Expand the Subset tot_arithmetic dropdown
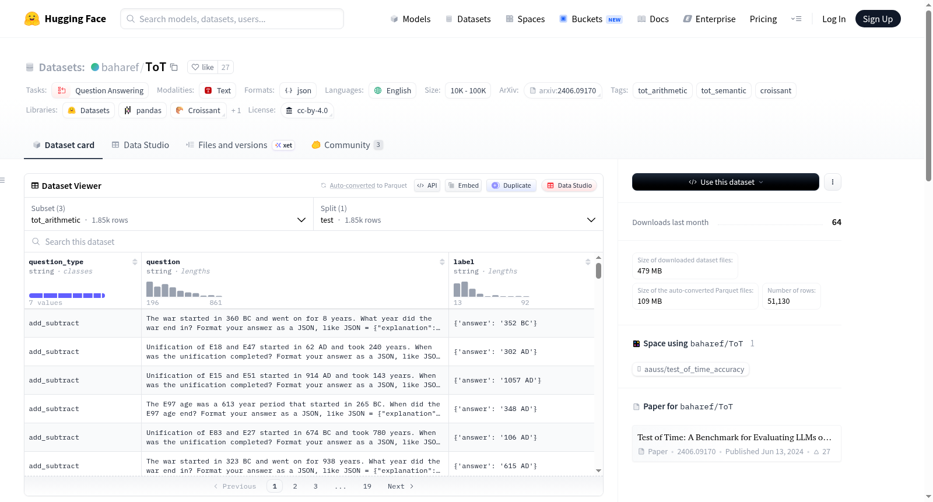The image size is (933, 502). tap(169, 215)
